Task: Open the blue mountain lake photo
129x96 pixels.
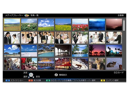Action: point(97,25)
